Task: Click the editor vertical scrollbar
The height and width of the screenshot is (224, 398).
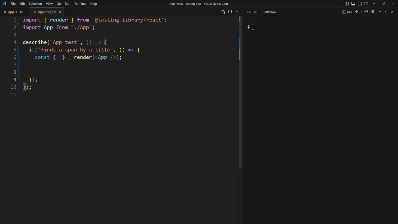Action: [240, 93]
